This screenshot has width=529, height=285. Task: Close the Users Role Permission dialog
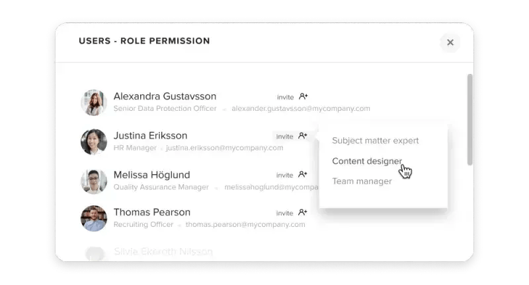pos(450,42)
